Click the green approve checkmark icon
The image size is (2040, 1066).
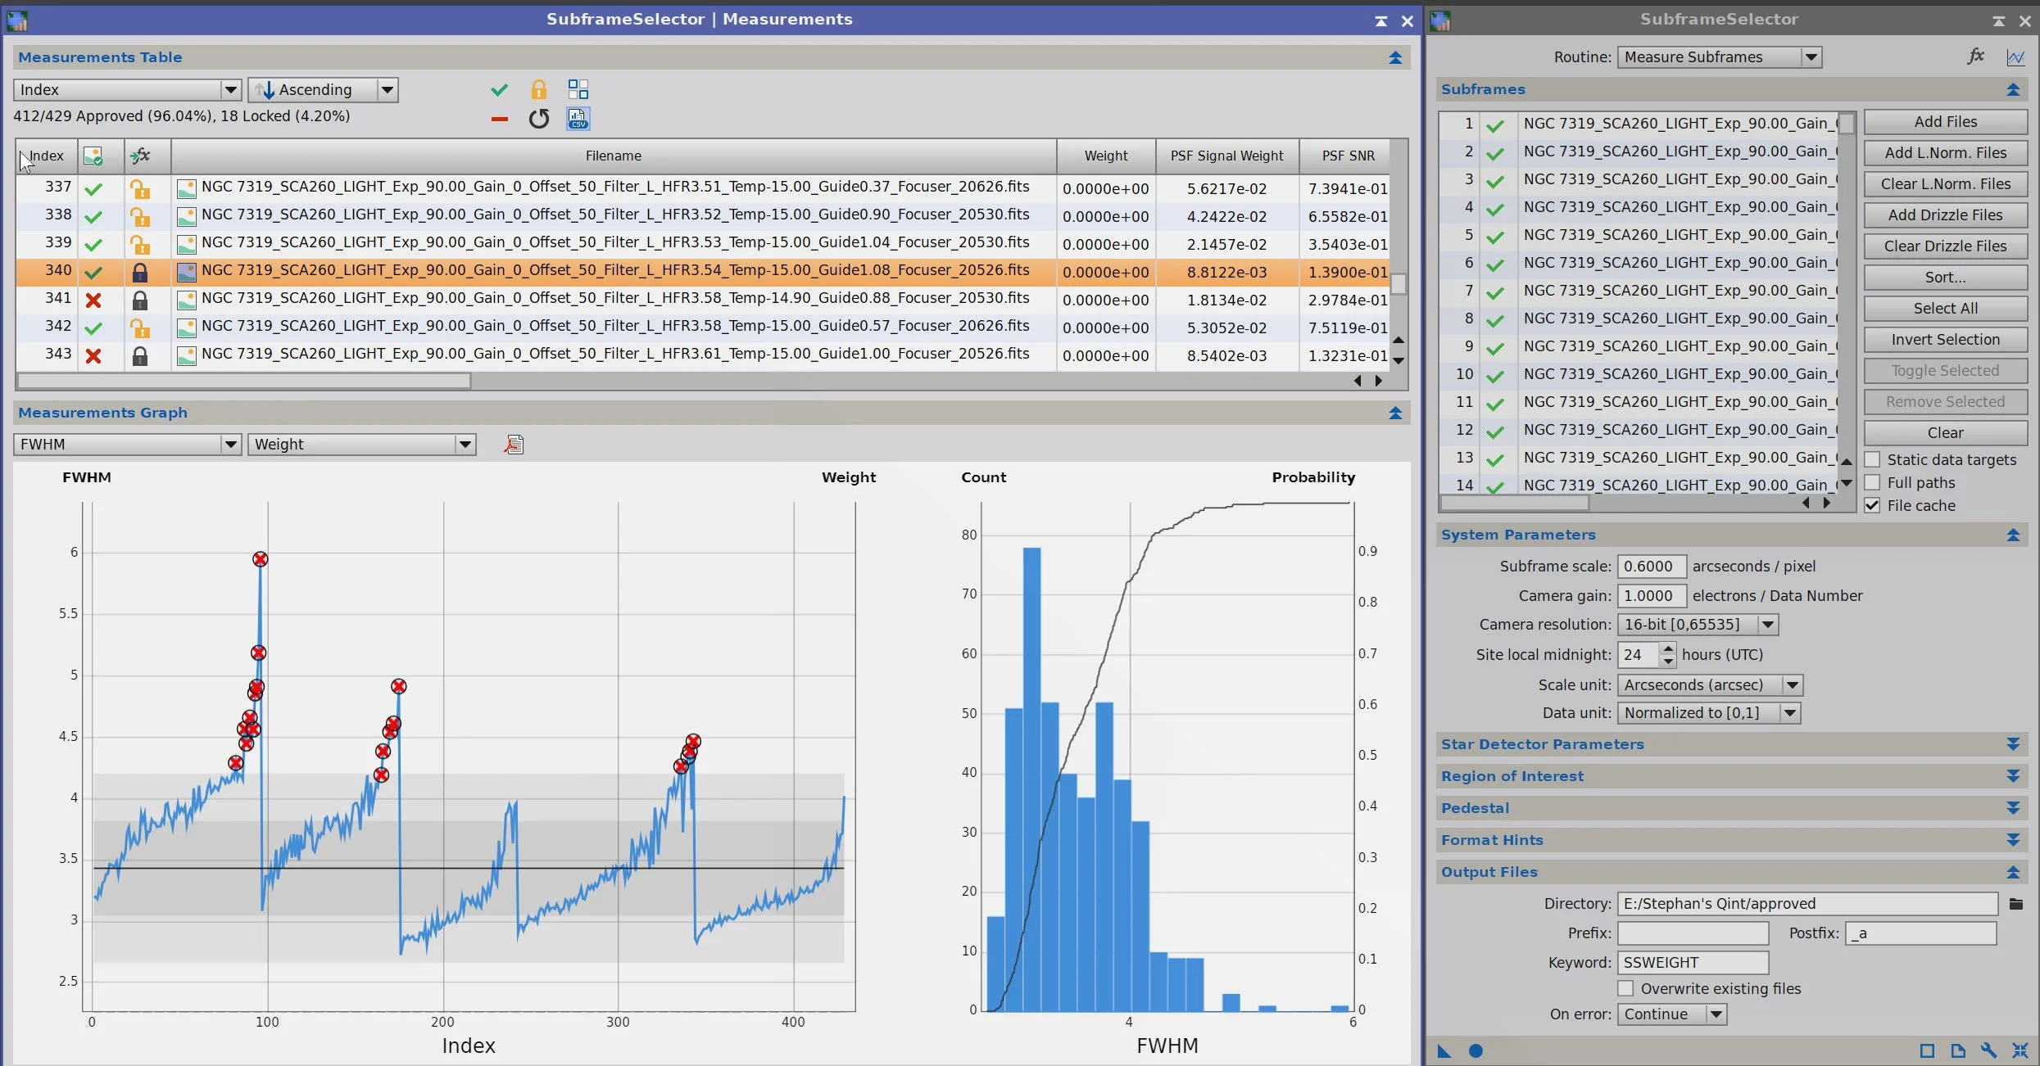point(499,89)
